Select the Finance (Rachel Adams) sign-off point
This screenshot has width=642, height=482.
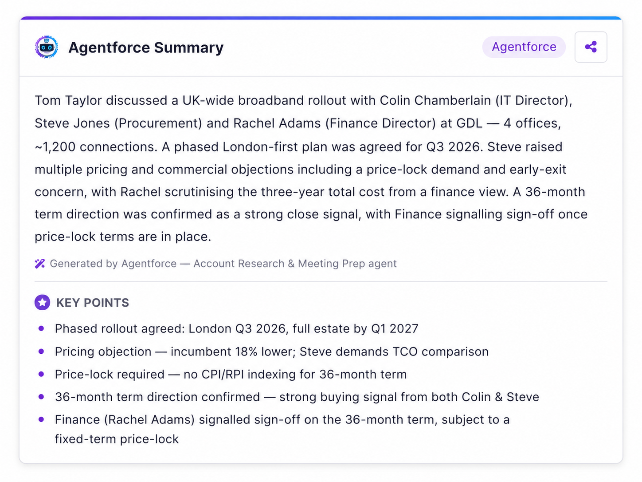coord(282,429)
